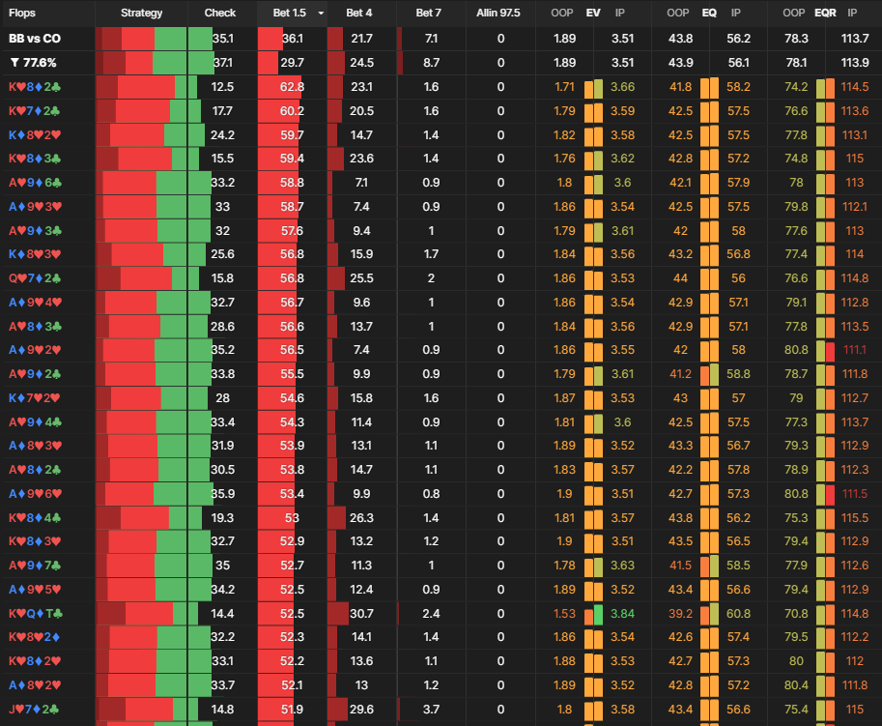Click the strategy color bar for K♥8♦2♣
Screen dimensions: 882x726
pyautogui.click(x=154, y=87)
